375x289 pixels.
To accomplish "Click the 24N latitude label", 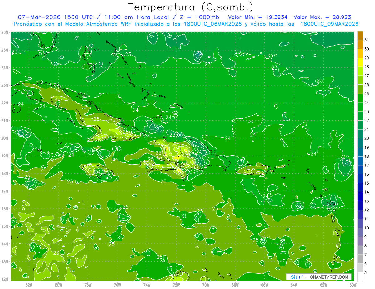I will [5, 68].
